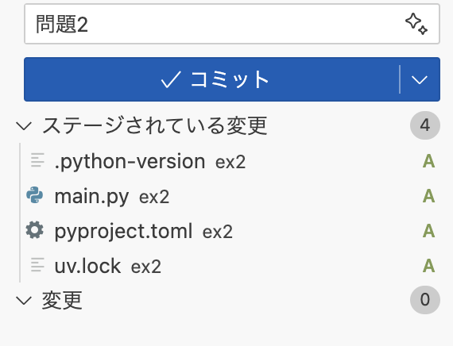453x346 pixels.
Task: Generate commit message with the sparkle icon
Action: (416, 24)
